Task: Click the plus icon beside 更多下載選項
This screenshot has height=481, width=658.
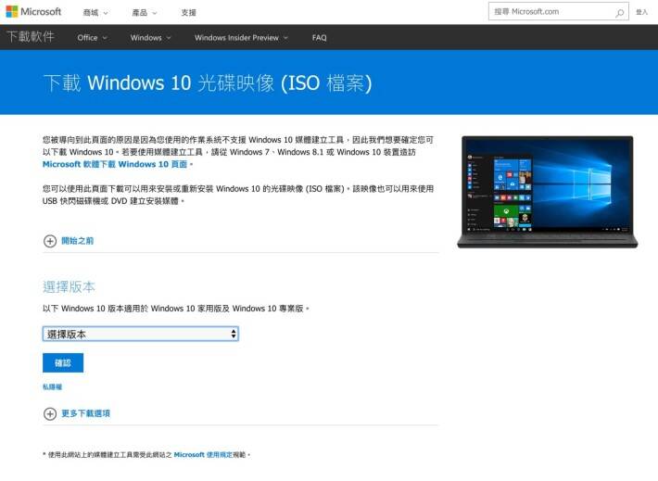Action: coord(50,413)
